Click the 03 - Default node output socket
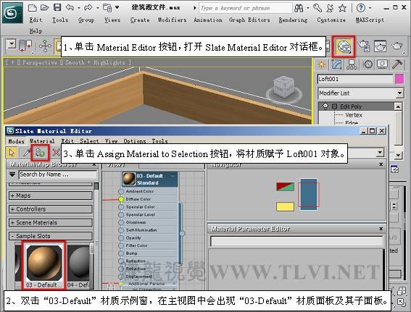 click(x=182, y=233)
